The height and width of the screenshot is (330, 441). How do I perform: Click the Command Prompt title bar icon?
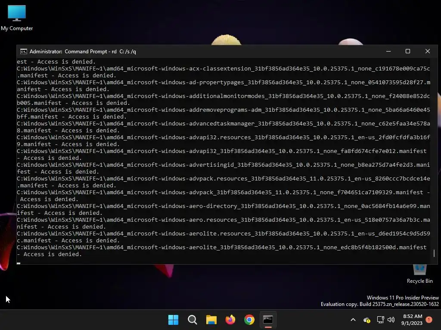(24, 52)
